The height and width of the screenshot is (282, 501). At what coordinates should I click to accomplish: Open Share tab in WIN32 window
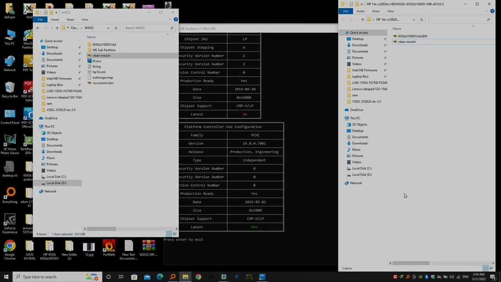[70, 19]
